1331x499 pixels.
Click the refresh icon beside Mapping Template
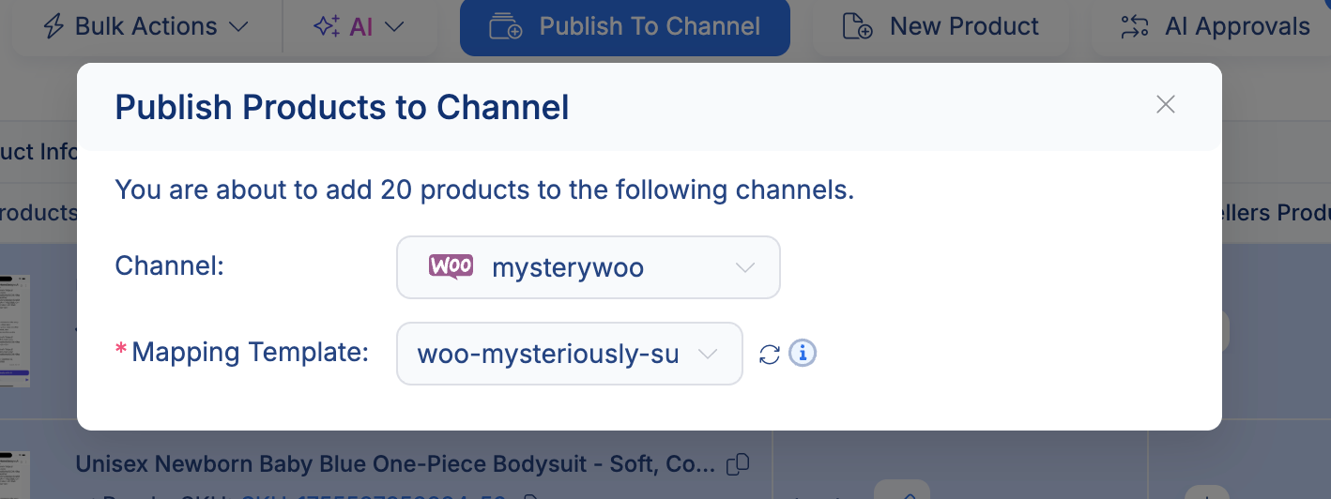point(770,355)
